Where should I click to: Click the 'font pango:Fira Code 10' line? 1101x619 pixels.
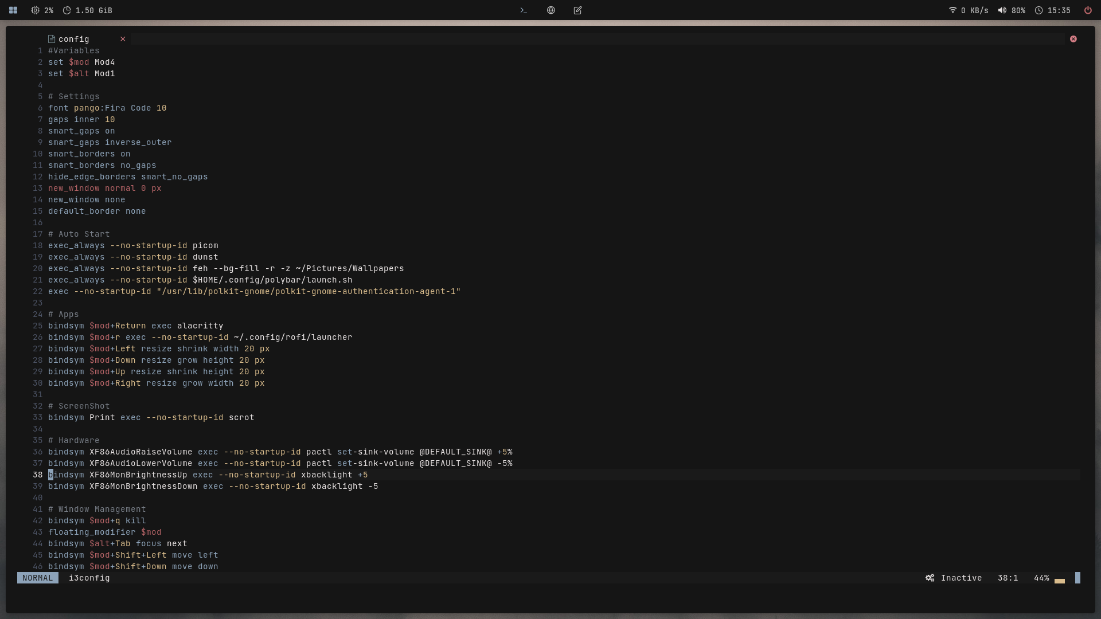pyautogui.click(x=107, y=108)
